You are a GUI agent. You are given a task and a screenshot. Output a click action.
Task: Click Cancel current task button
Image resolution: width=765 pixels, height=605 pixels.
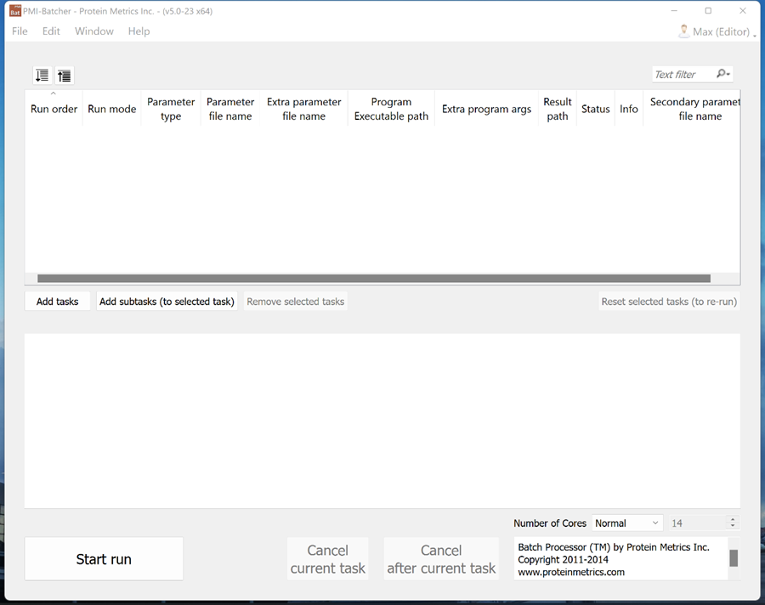click(x=328, y=559)
